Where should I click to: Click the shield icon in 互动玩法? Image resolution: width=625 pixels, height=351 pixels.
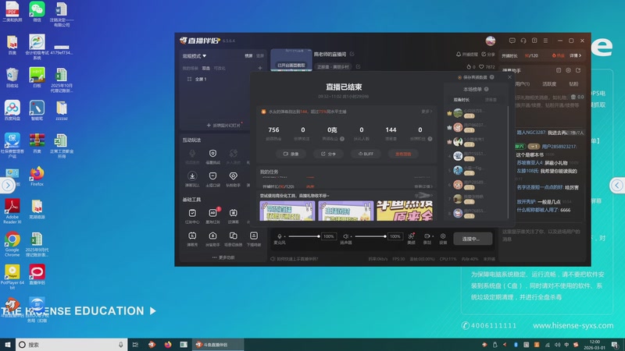(212, 154)
